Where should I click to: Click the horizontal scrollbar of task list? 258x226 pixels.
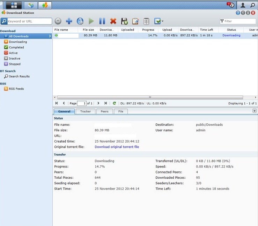[150, 97]
